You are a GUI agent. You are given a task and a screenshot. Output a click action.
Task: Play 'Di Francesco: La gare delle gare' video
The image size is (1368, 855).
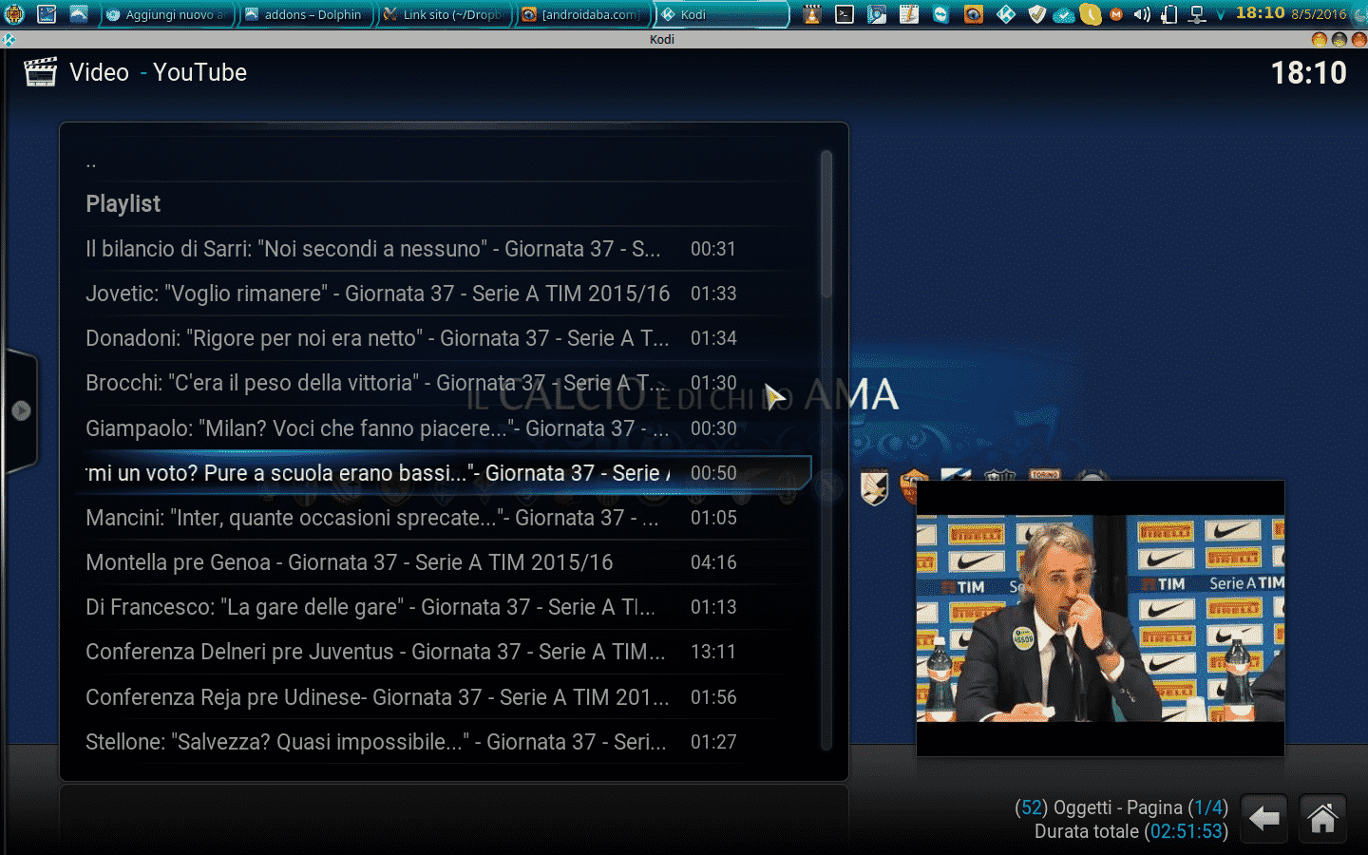[x=446, y=607]
